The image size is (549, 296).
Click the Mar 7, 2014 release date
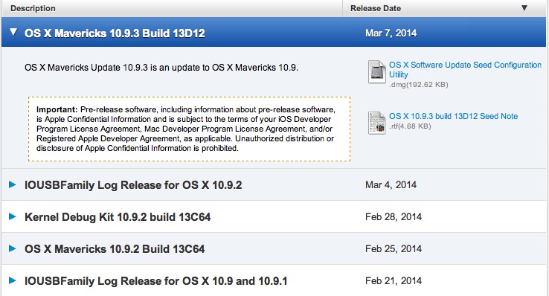(391, 33)
